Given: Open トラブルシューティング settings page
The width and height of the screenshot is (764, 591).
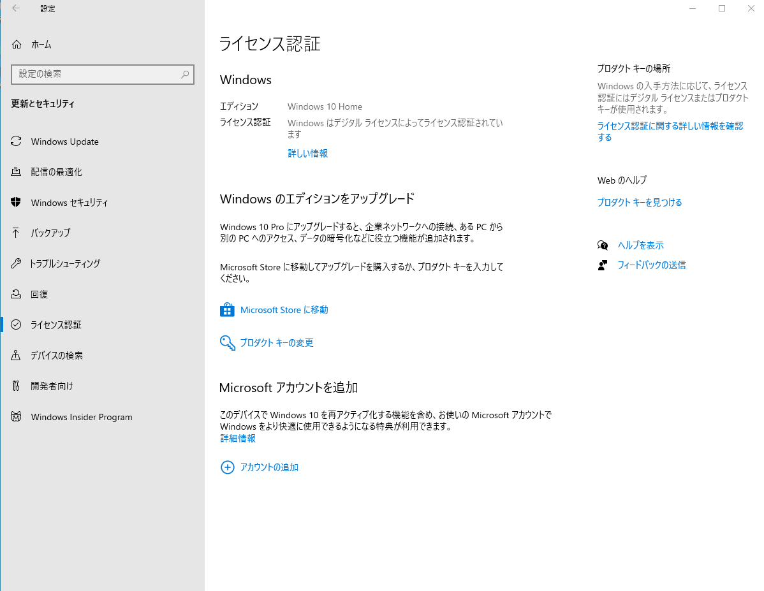Looking at the screenshot, I should coord(65,264).
